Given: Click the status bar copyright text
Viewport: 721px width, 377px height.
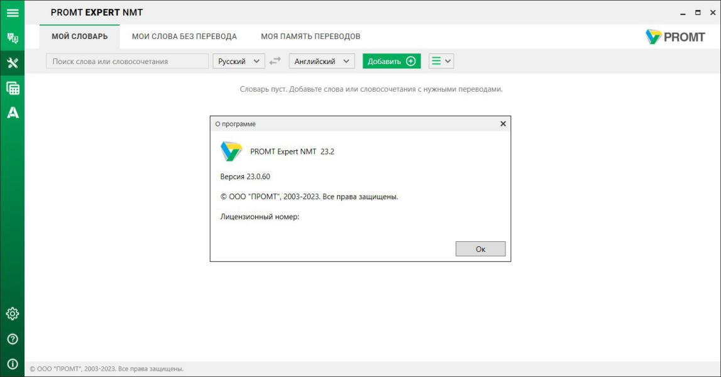Looking at the screenshot, I should coord(107,369).
